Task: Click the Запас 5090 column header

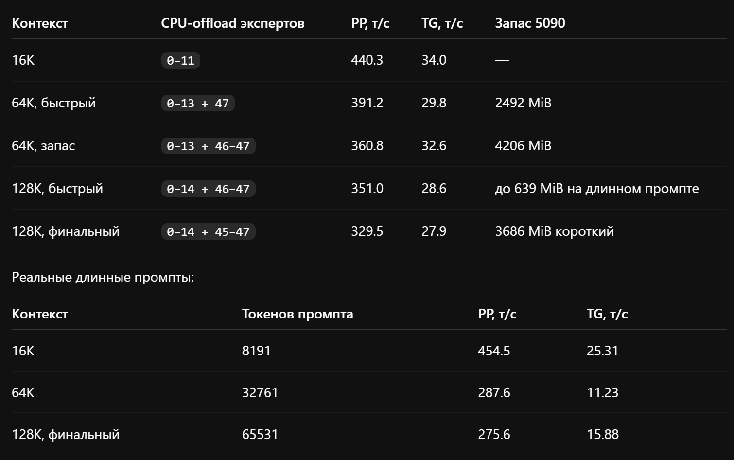Action: pyautogui.click(x=530, y=23)
